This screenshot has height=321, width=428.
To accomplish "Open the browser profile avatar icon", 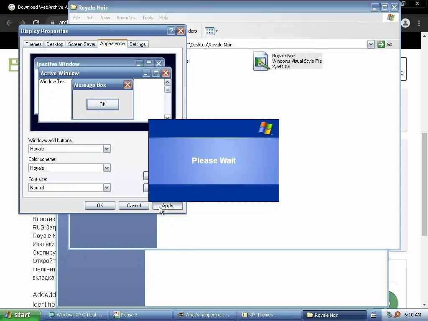I will [405, 23].
